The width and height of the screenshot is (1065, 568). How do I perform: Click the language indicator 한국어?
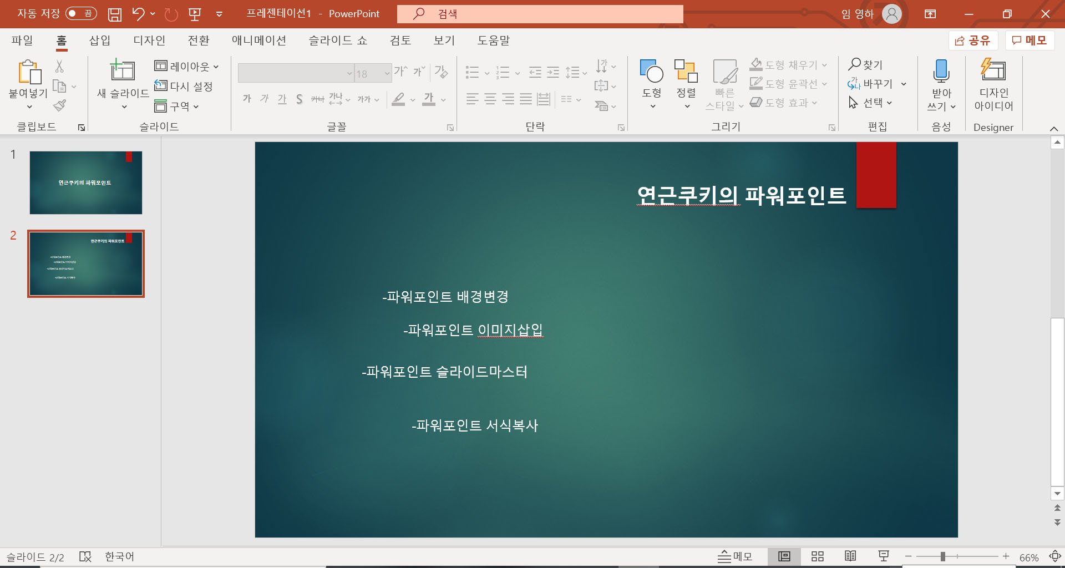click(119, 556)
